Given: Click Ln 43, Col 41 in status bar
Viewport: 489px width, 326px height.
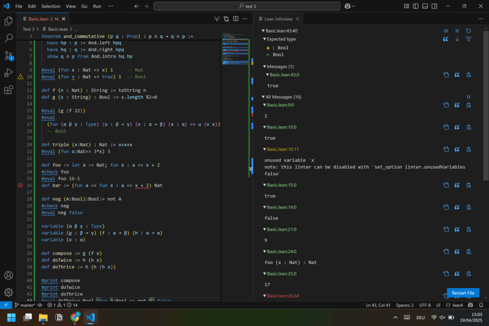Looking at the screenshot, I should [x=378, y=305].
